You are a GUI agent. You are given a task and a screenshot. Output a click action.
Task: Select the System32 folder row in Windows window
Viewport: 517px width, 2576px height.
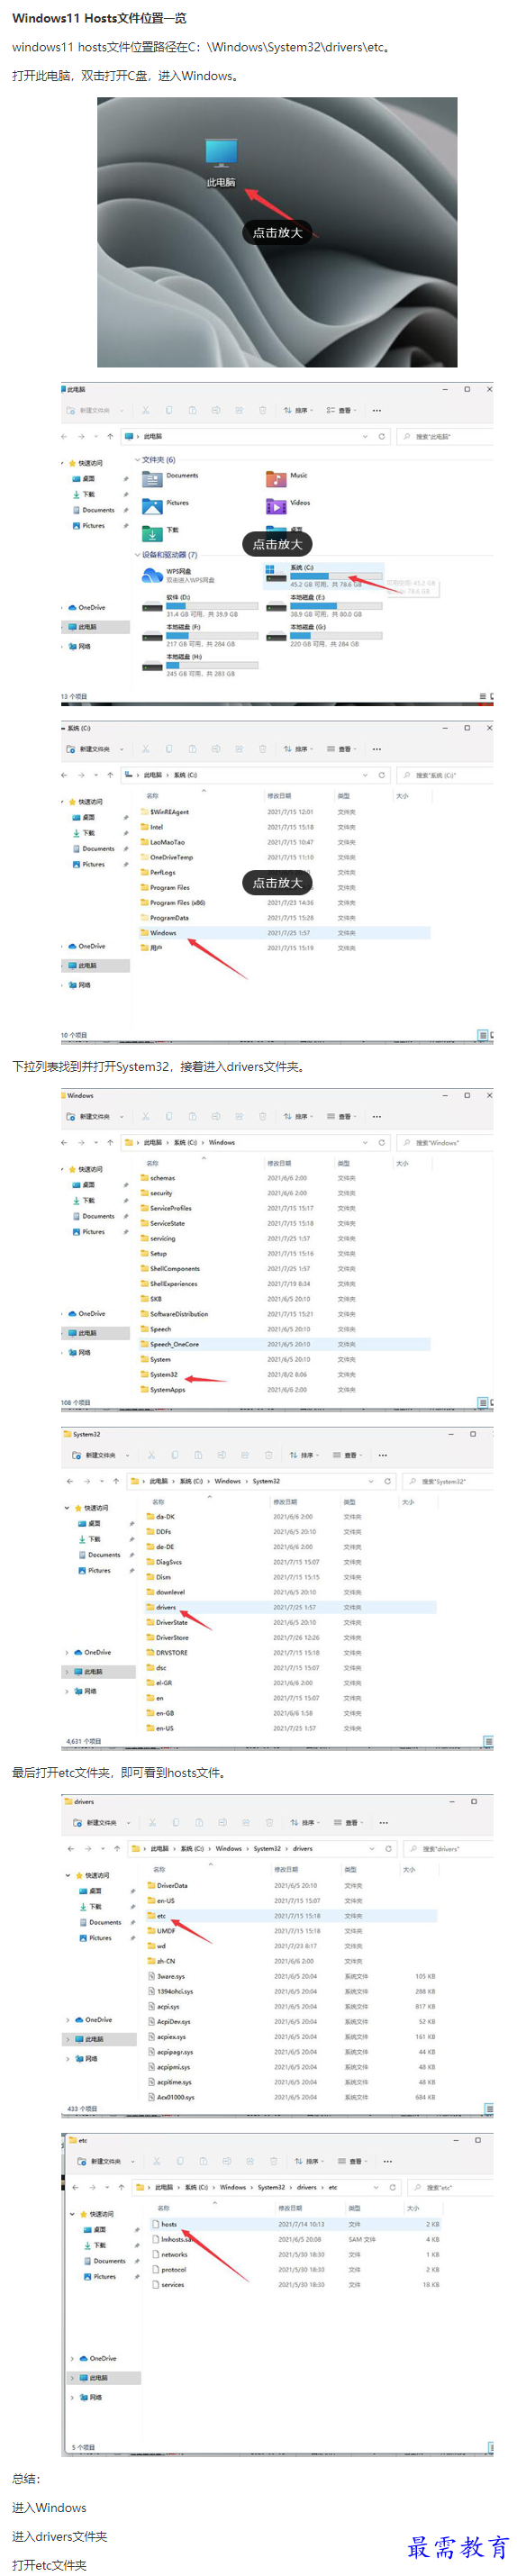coord(284,1375)
